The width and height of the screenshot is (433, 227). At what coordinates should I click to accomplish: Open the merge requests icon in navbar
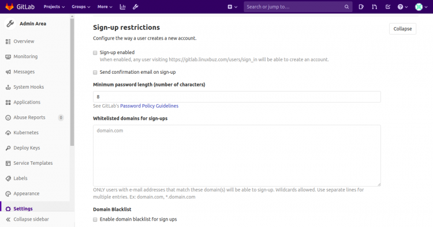375,7
